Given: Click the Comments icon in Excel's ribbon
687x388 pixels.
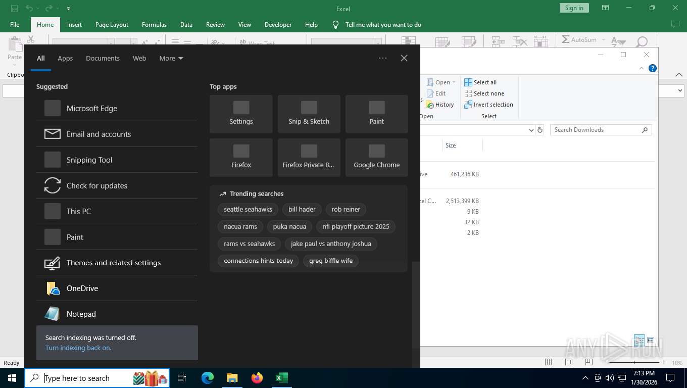Looking at the screenshot, I should [x=675, y=24].
